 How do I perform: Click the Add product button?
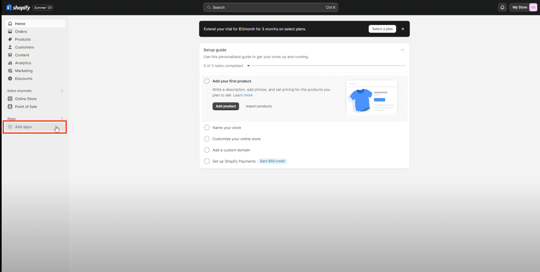click(x=226, y=106)
